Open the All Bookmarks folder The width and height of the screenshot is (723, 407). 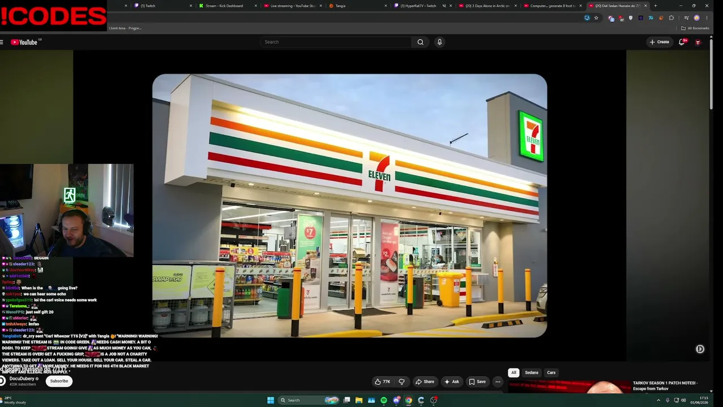pos(695,28)
